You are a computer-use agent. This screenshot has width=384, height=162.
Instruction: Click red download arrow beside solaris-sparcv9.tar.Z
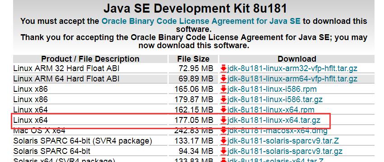coord(223,141)
